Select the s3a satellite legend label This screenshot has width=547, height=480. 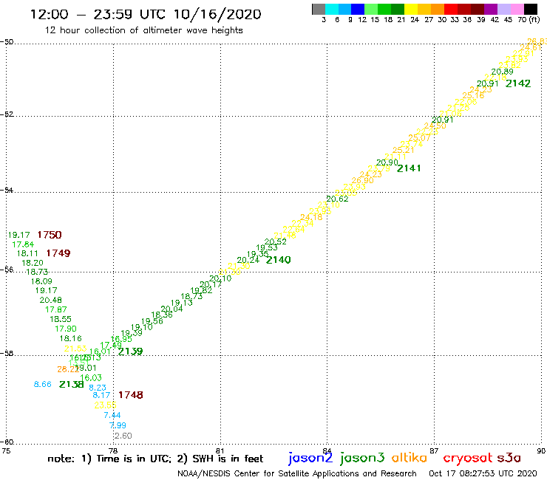coord(509,458)
